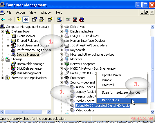
Task: Select Disk Management tree item
Action: click(x=29, y=73)
